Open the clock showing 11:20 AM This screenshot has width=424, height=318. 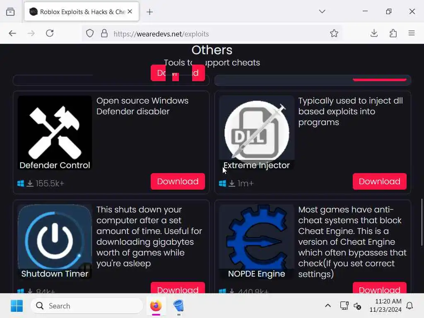385,306
